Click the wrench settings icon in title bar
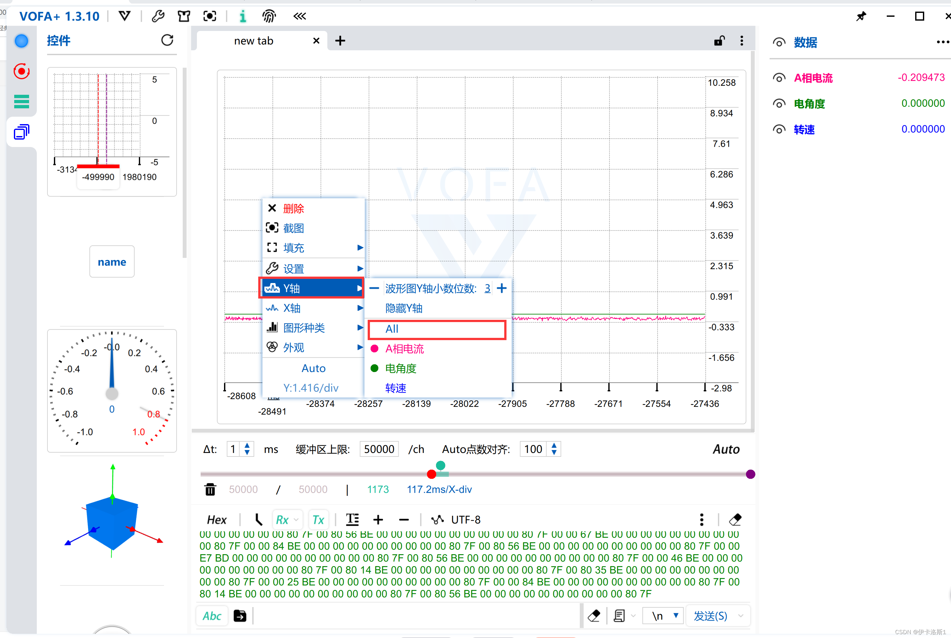The image size is (951, 638). (158, 16)
